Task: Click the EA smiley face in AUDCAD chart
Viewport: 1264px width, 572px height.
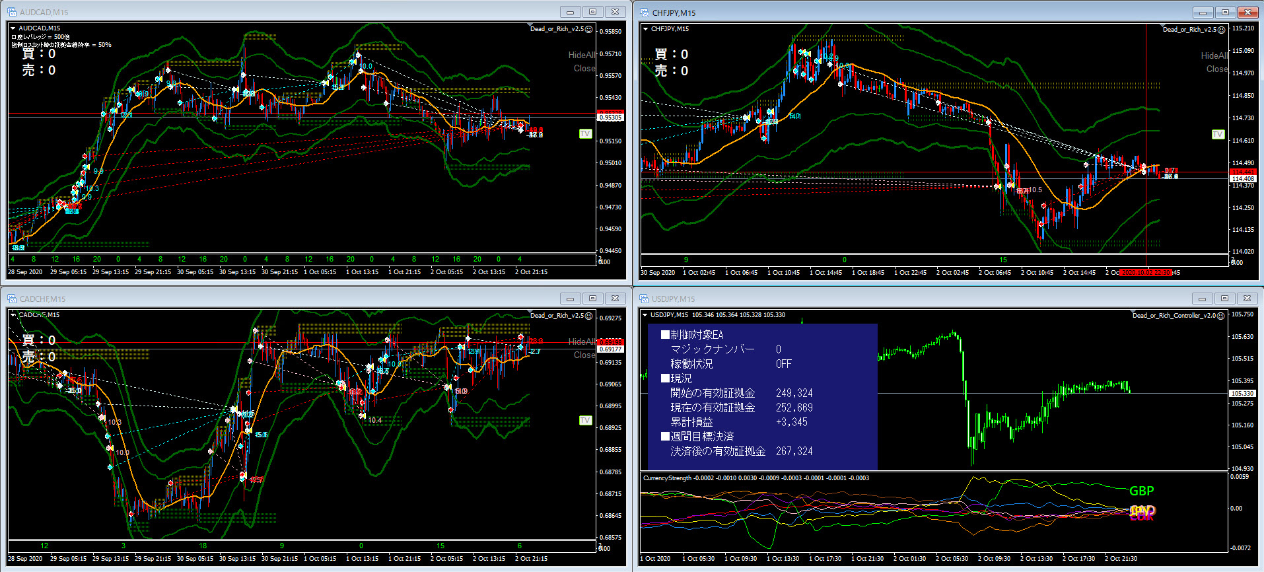Action: tap(589, 29)
